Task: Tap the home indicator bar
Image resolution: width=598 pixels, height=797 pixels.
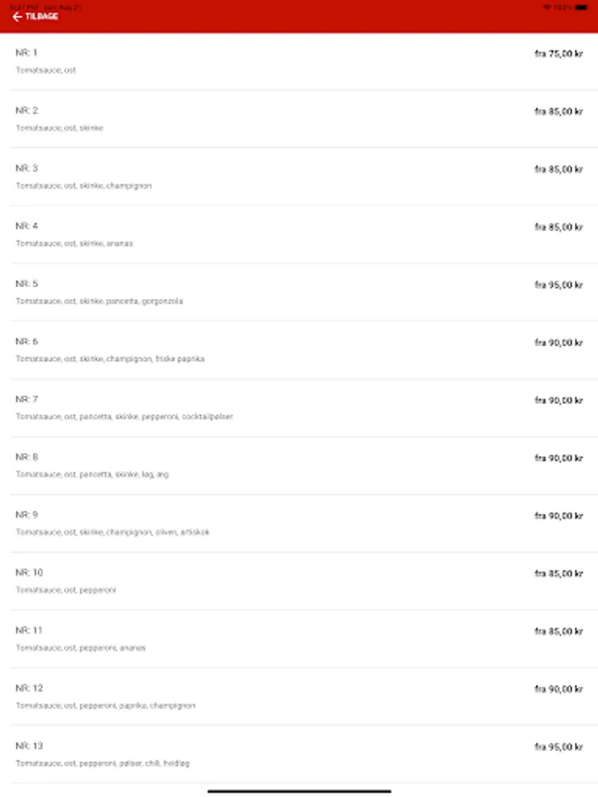Action: (x=299, y=791)
